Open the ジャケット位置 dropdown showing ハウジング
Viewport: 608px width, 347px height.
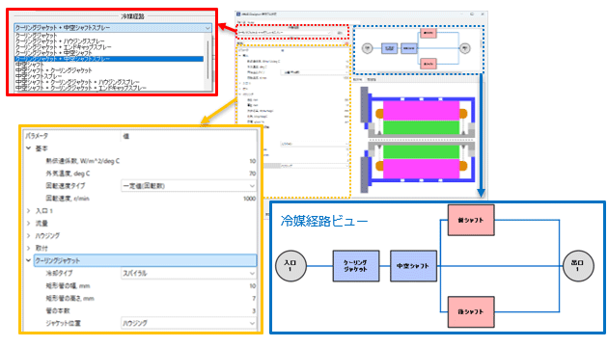(188, 323)
